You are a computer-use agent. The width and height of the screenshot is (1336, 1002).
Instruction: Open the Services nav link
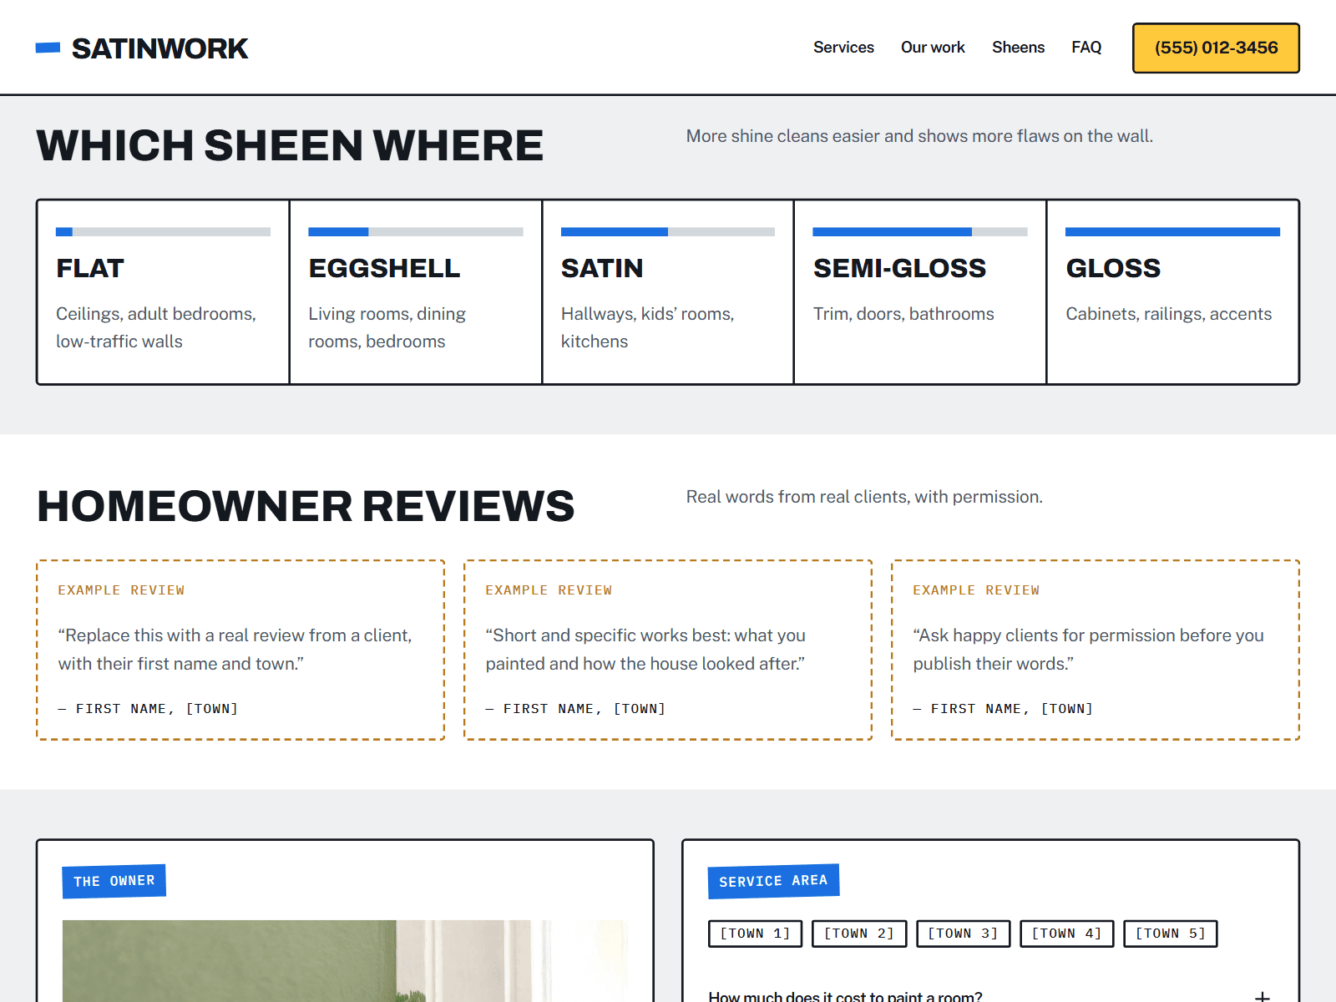coord(843,48)
